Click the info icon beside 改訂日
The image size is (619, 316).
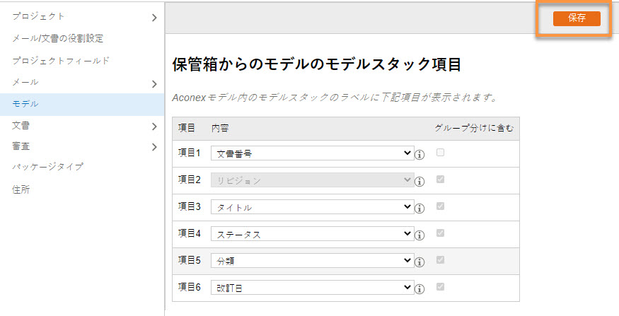click(x=420, y=288)
